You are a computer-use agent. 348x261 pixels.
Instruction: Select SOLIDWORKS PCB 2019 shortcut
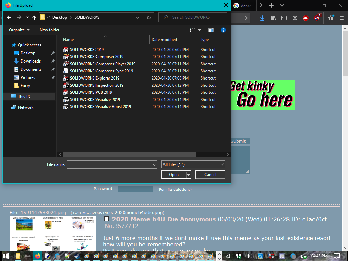tap(91, 92)
